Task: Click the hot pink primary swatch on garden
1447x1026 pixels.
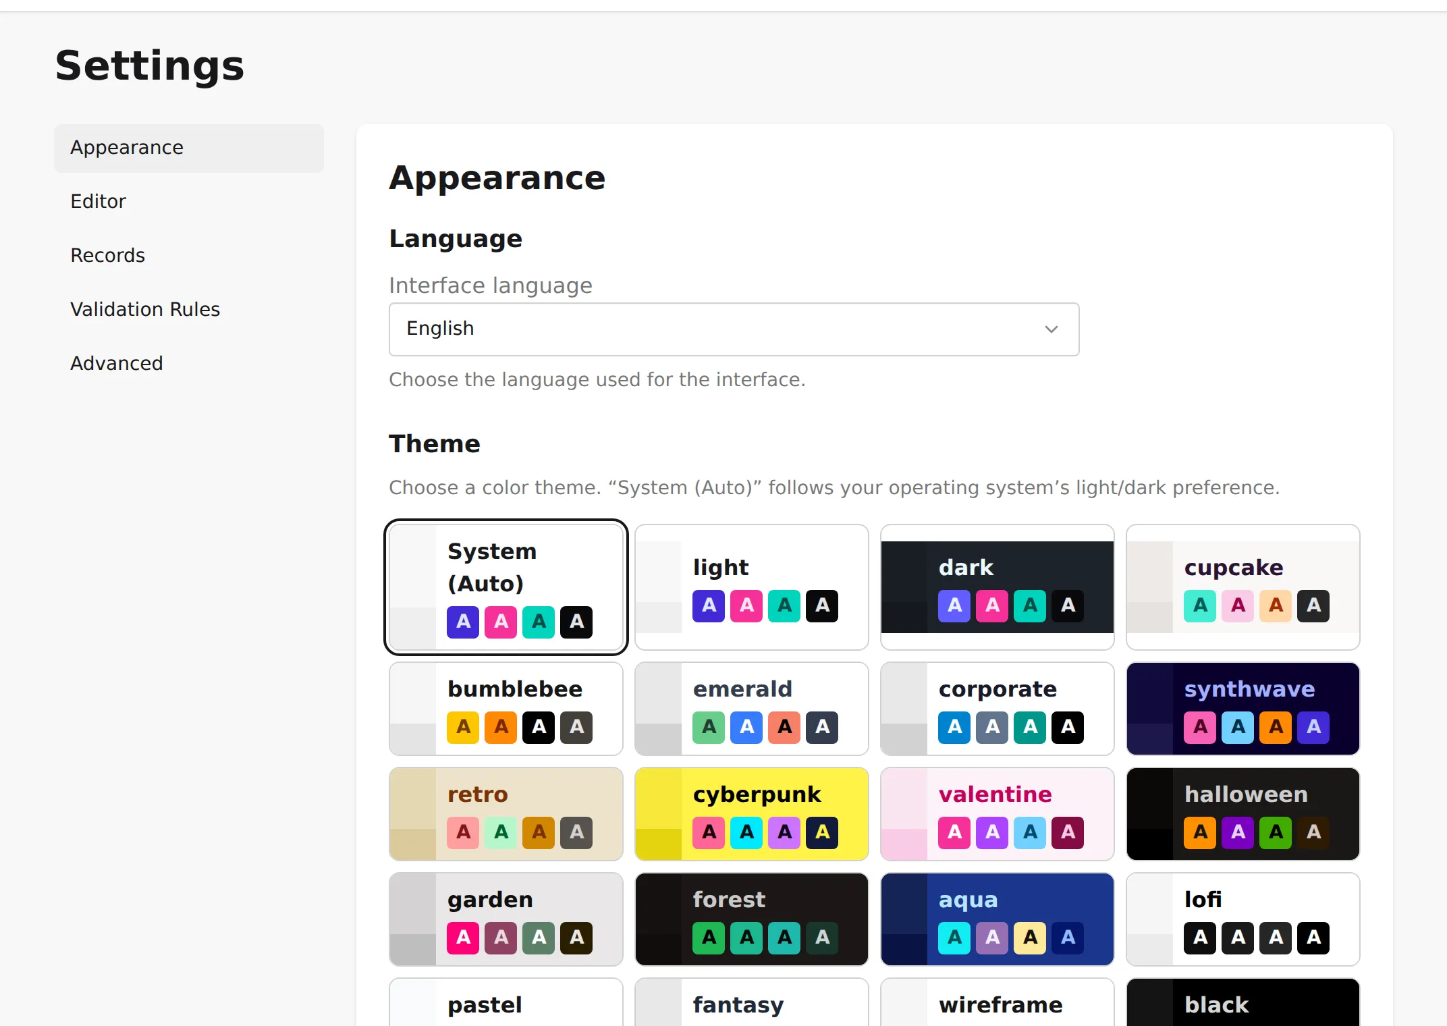Action: coord(463,938)
